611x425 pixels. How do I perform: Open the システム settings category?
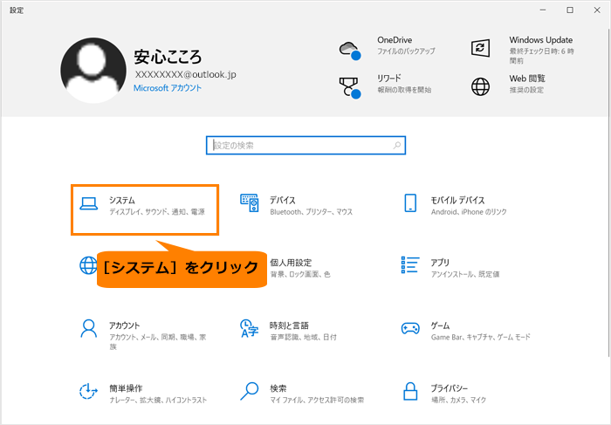click(x=145, y=210)
